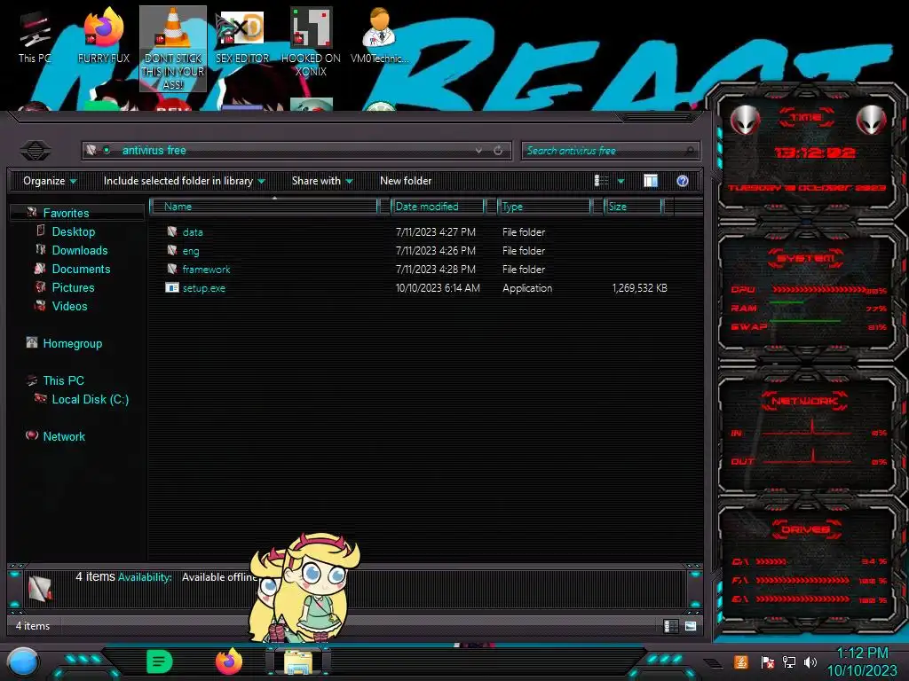Click the right alien head on TIME widget
This screenshot has height=681, width=909.
tap(871, 121)
